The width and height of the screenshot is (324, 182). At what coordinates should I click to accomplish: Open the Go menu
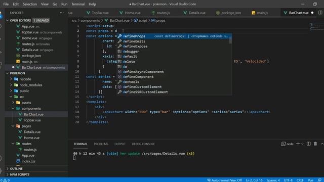(x=55, y=4)
